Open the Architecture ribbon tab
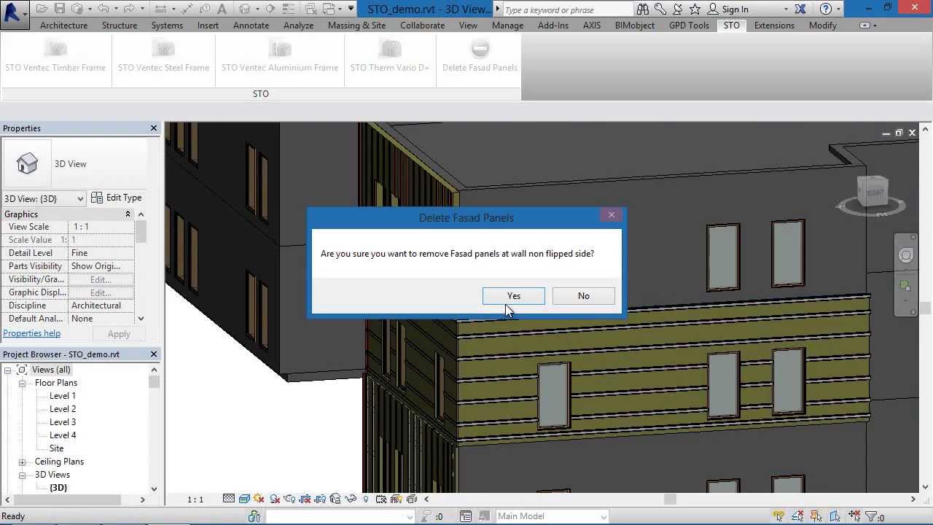 (63, 26)
